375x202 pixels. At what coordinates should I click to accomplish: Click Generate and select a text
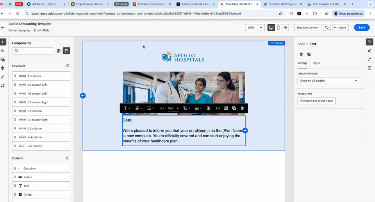[x=316, y=101]
